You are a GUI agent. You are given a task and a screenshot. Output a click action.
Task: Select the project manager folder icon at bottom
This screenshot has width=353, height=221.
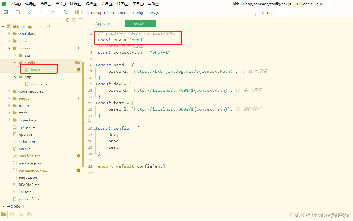pyautogui.click(x=3, y=214)
